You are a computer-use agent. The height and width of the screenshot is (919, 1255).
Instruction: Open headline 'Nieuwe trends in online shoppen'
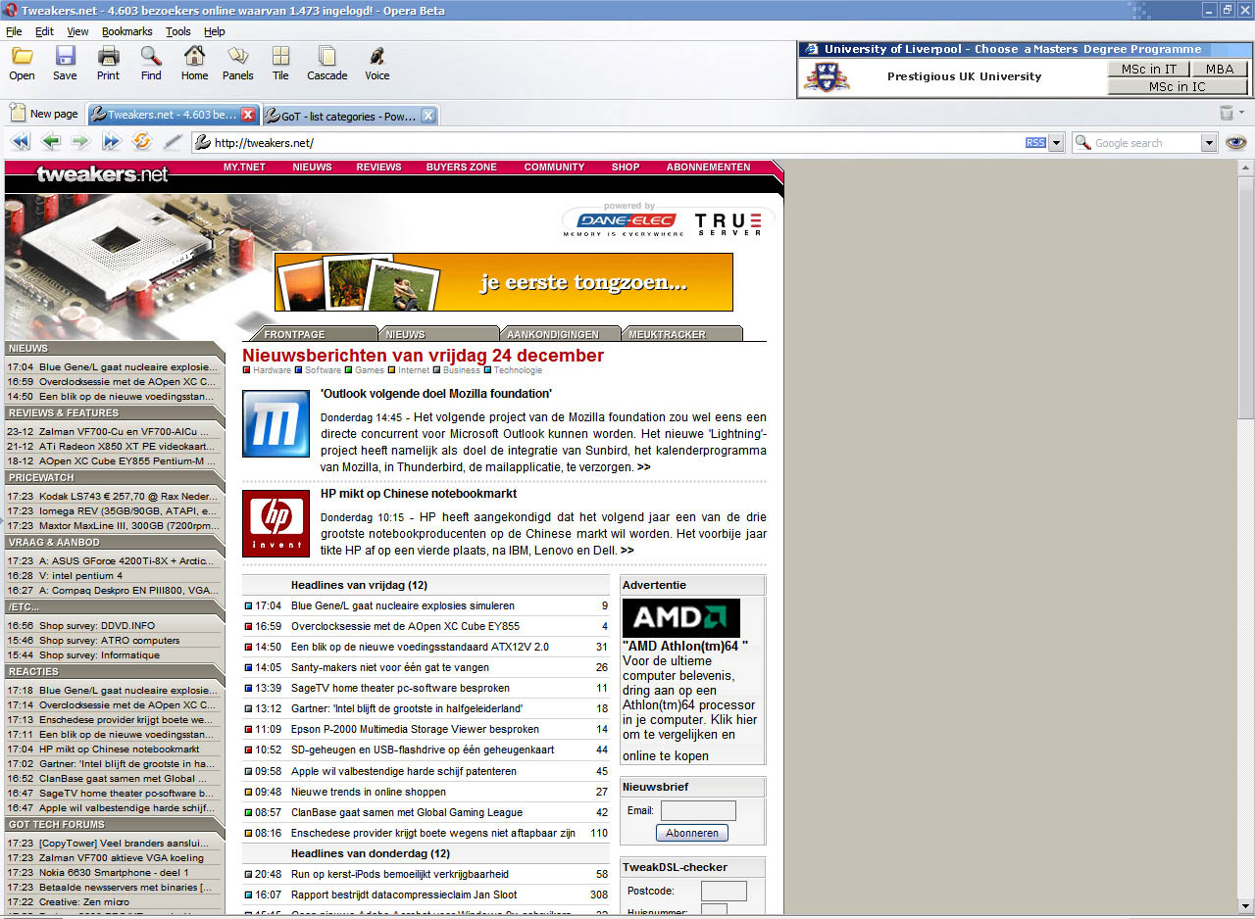[368, 792]
